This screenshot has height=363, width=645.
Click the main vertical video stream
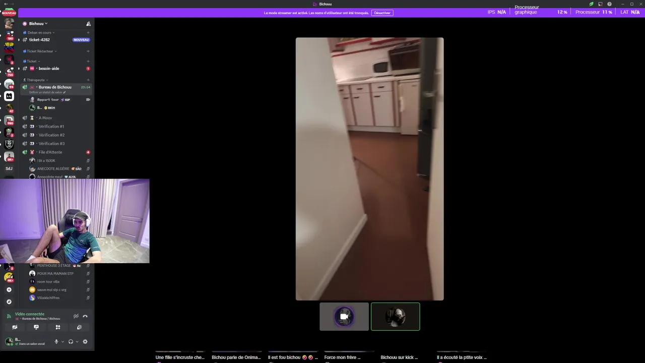click(x=369, y=169)
